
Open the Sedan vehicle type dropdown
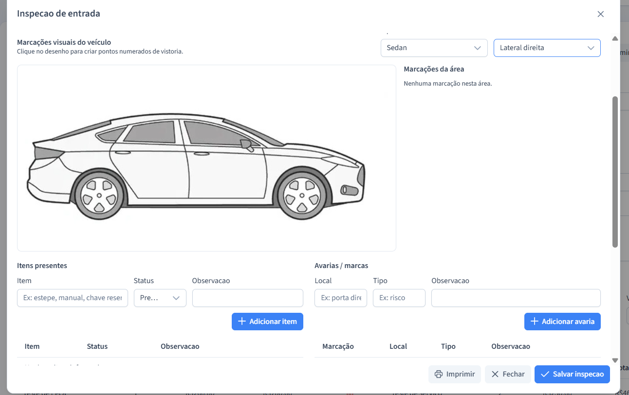click(x=434, y=48)
